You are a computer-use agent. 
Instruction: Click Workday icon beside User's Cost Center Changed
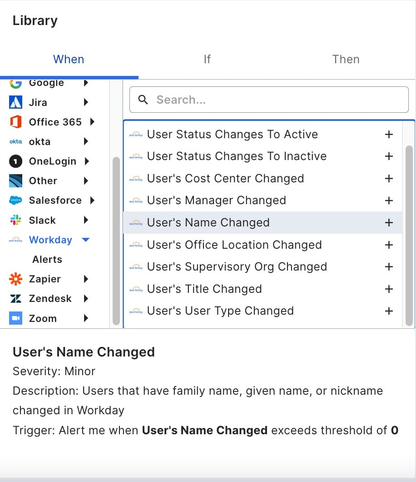coord(136,178)
